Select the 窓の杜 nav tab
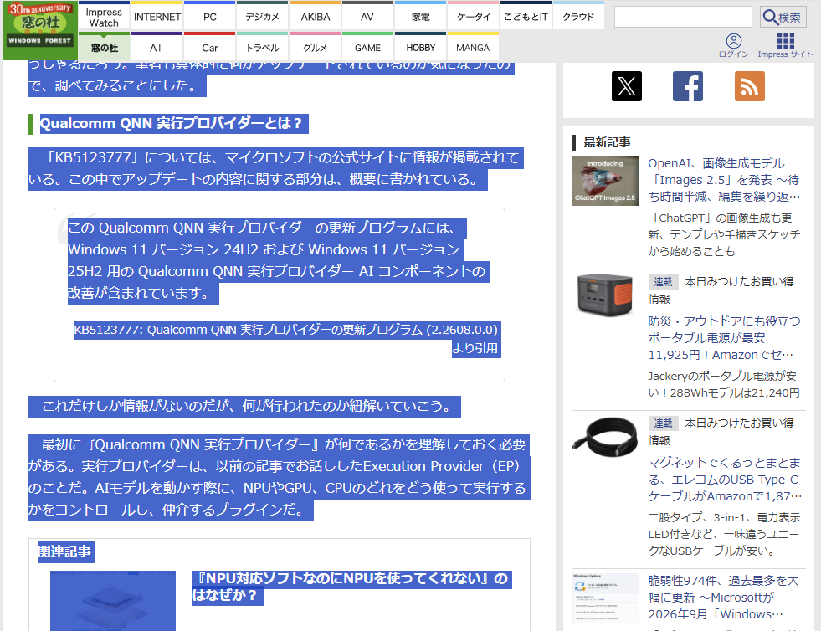The height and width of the screenshot is (631, 821). [104, 48]
